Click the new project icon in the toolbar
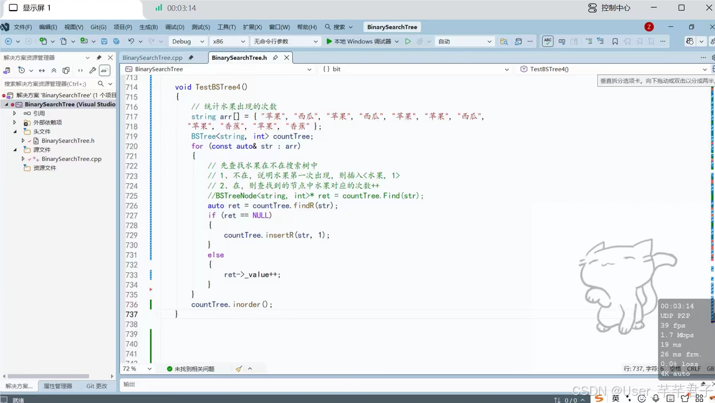715x403 pixels. tap(43, 41)
